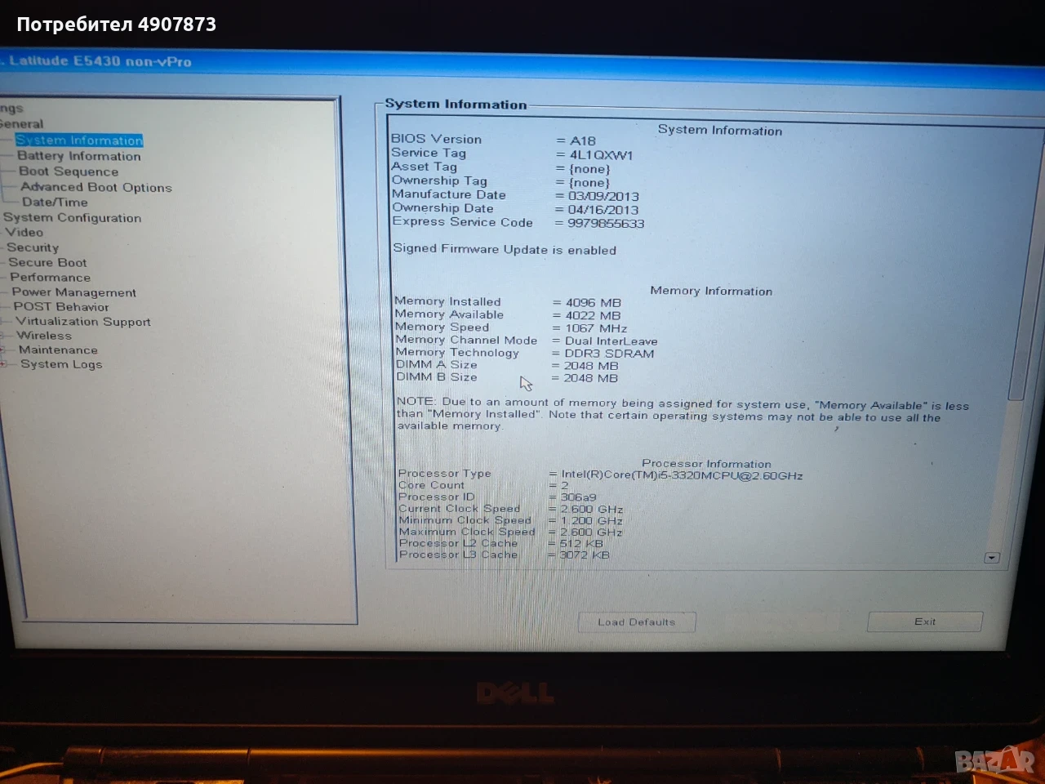1045x784 pixels.
Task: Click the Memory Channel Mode value Dual Interleave
Action: (611, 341)
